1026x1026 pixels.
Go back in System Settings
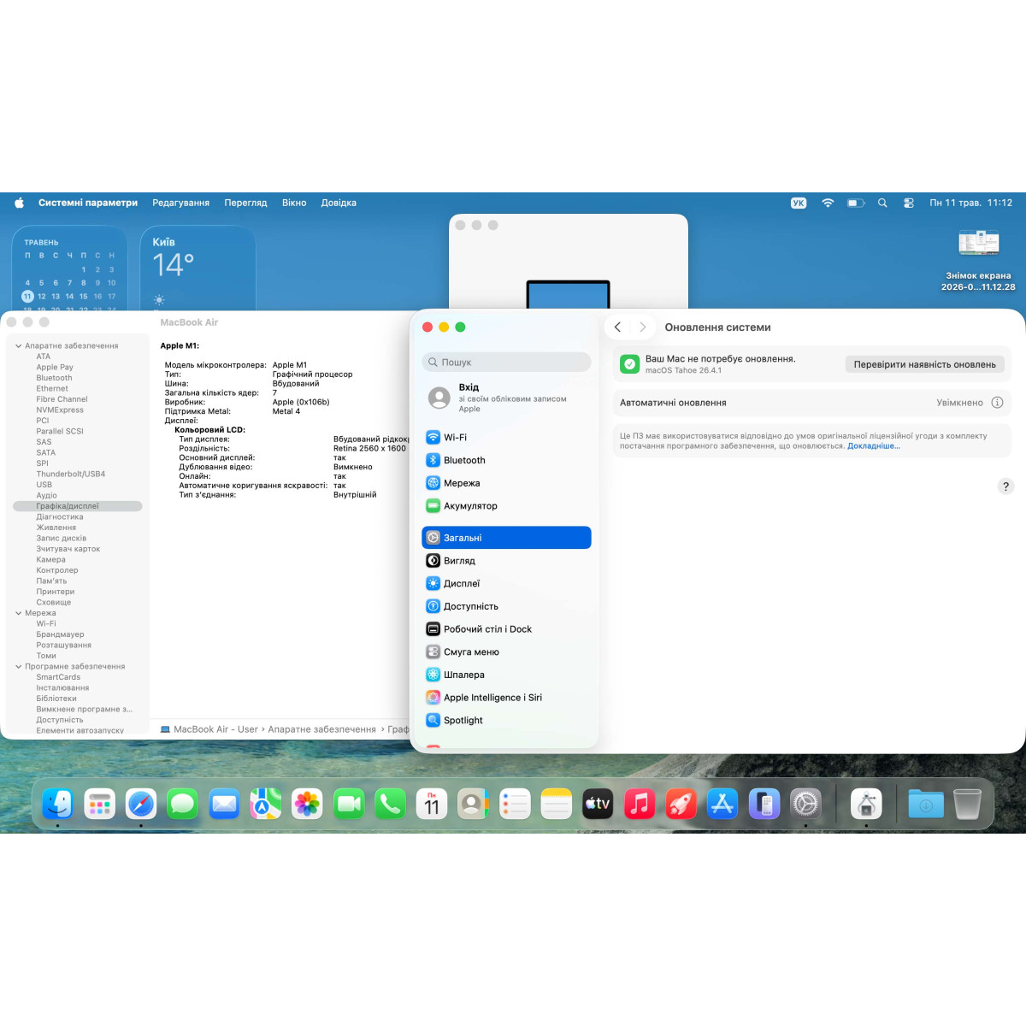click(617, 327)
